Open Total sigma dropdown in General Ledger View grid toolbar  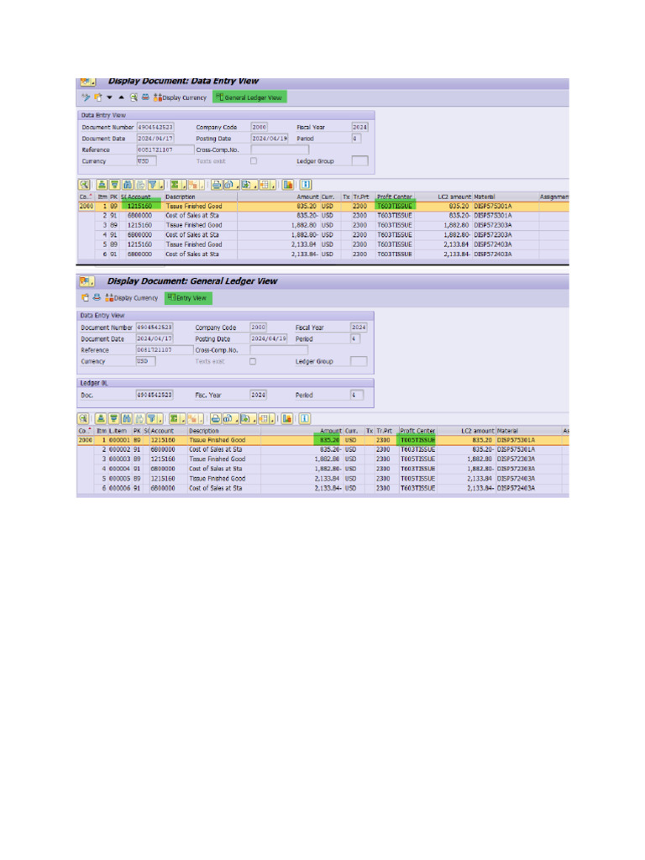point(177,419)
